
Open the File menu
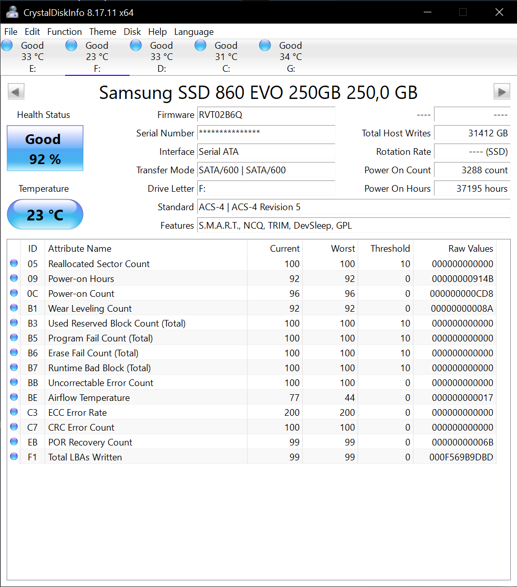[x=11, y=32]
